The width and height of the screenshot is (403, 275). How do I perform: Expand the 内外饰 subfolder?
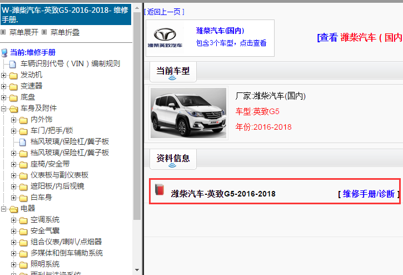pyautogui.click(x=14, y=120)
